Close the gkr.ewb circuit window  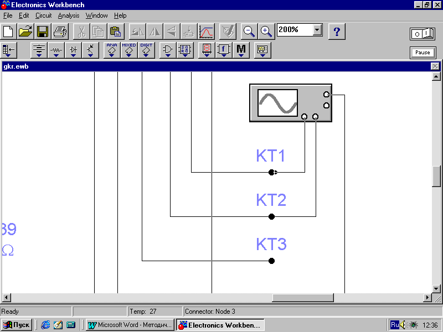(x=435, y=66)
